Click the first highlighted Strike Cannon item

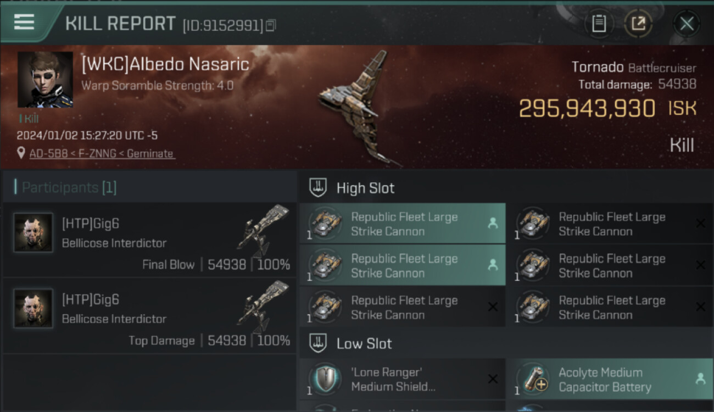(x=403, y=224)
